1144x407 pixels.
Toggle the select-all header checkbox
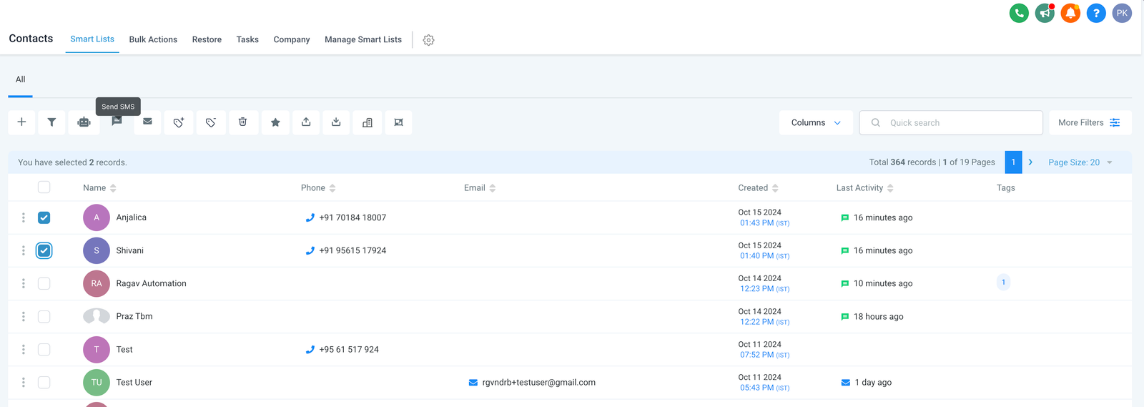pyautogui.click(x=44, y=187)
